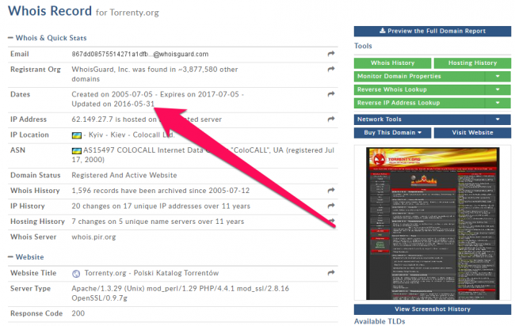Screen dimensions: 515x326
Task: Open the Whois History tool button
Action: [x=393, y=63]
